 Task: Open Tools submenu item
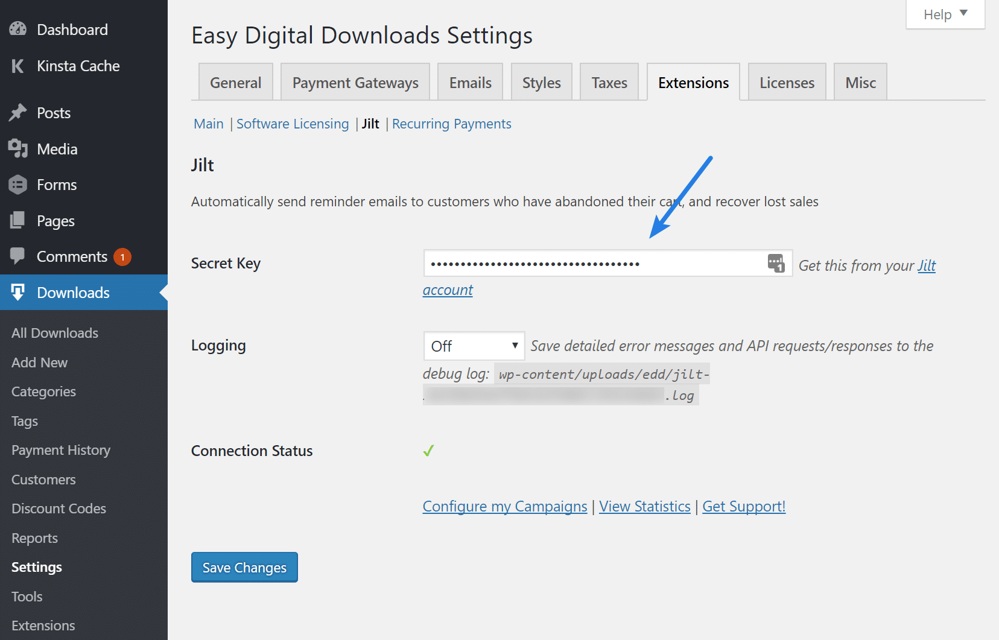coord(27,597)
